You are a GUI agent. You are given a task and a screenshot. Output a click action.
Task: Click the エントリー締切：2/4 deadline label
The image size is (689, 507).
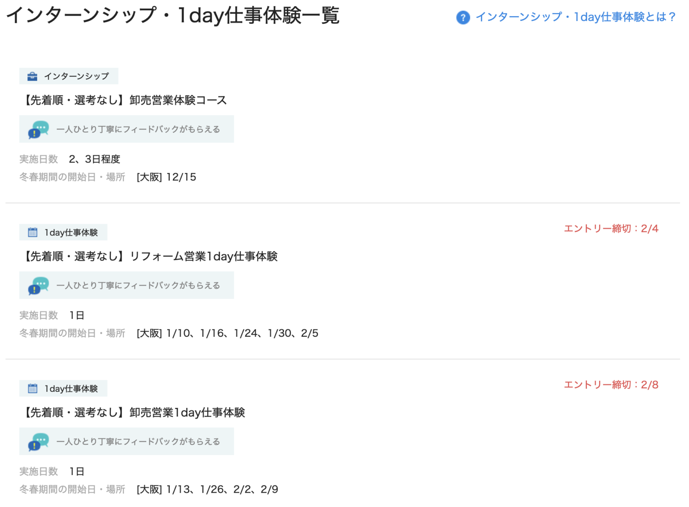611,229
